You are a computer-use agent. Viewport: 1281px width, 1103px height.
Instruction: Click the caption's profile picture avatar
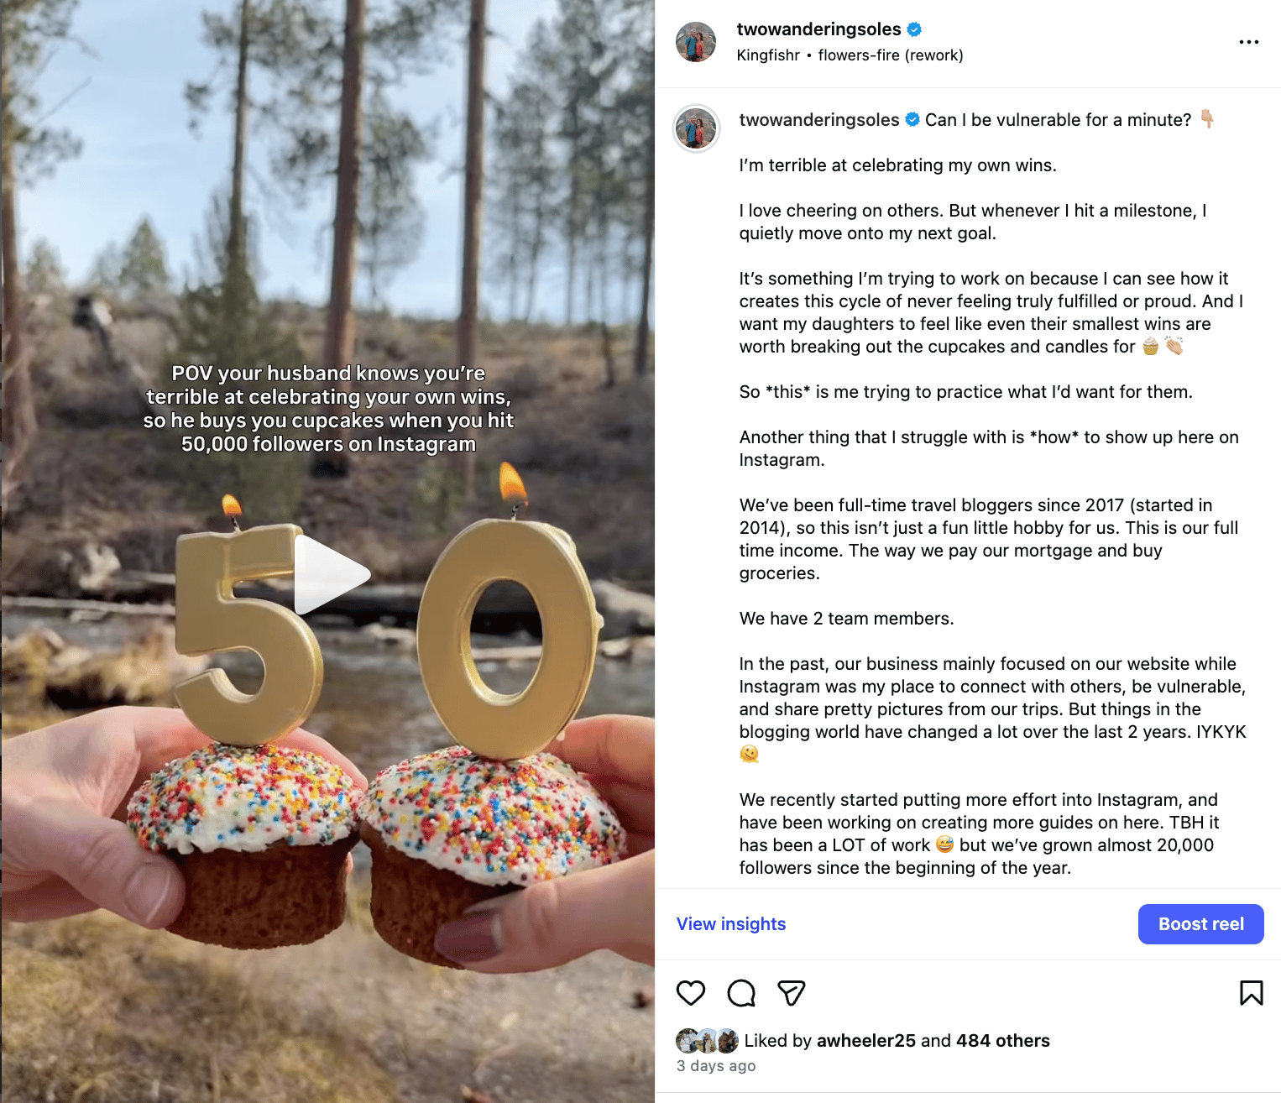click(x=697, y=128)
